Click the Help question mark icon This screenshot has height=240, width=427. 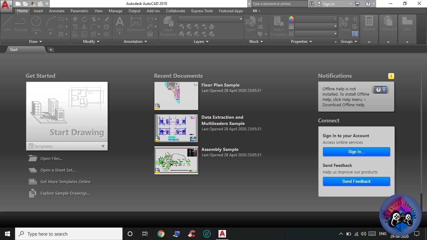point(368,4)
